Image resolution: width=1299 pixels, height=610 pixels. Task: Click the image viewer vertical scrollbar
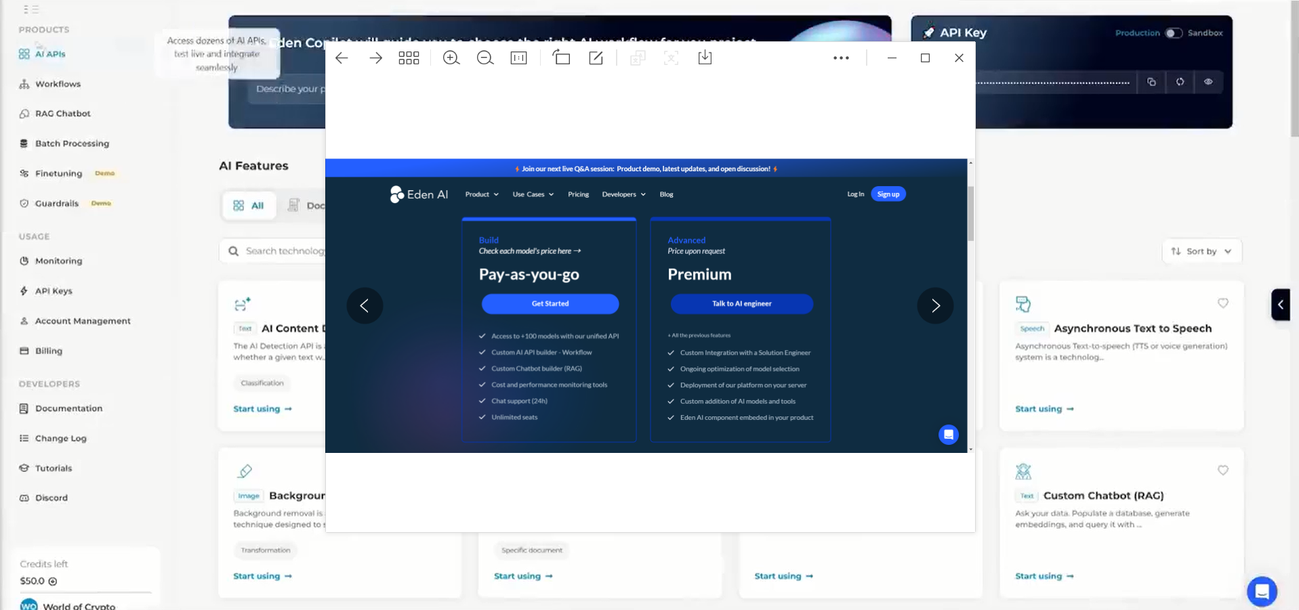970,213
